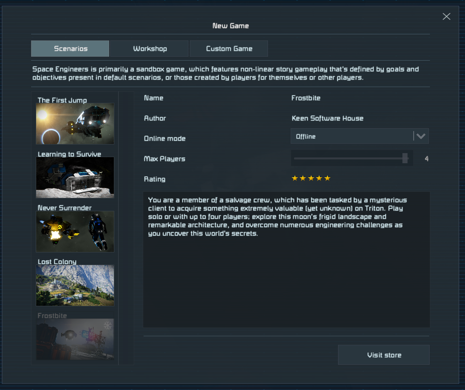Choose The First Jump scenario thumbnail
Viewport: 465px width, 390px height.
[x=75, y=123]
